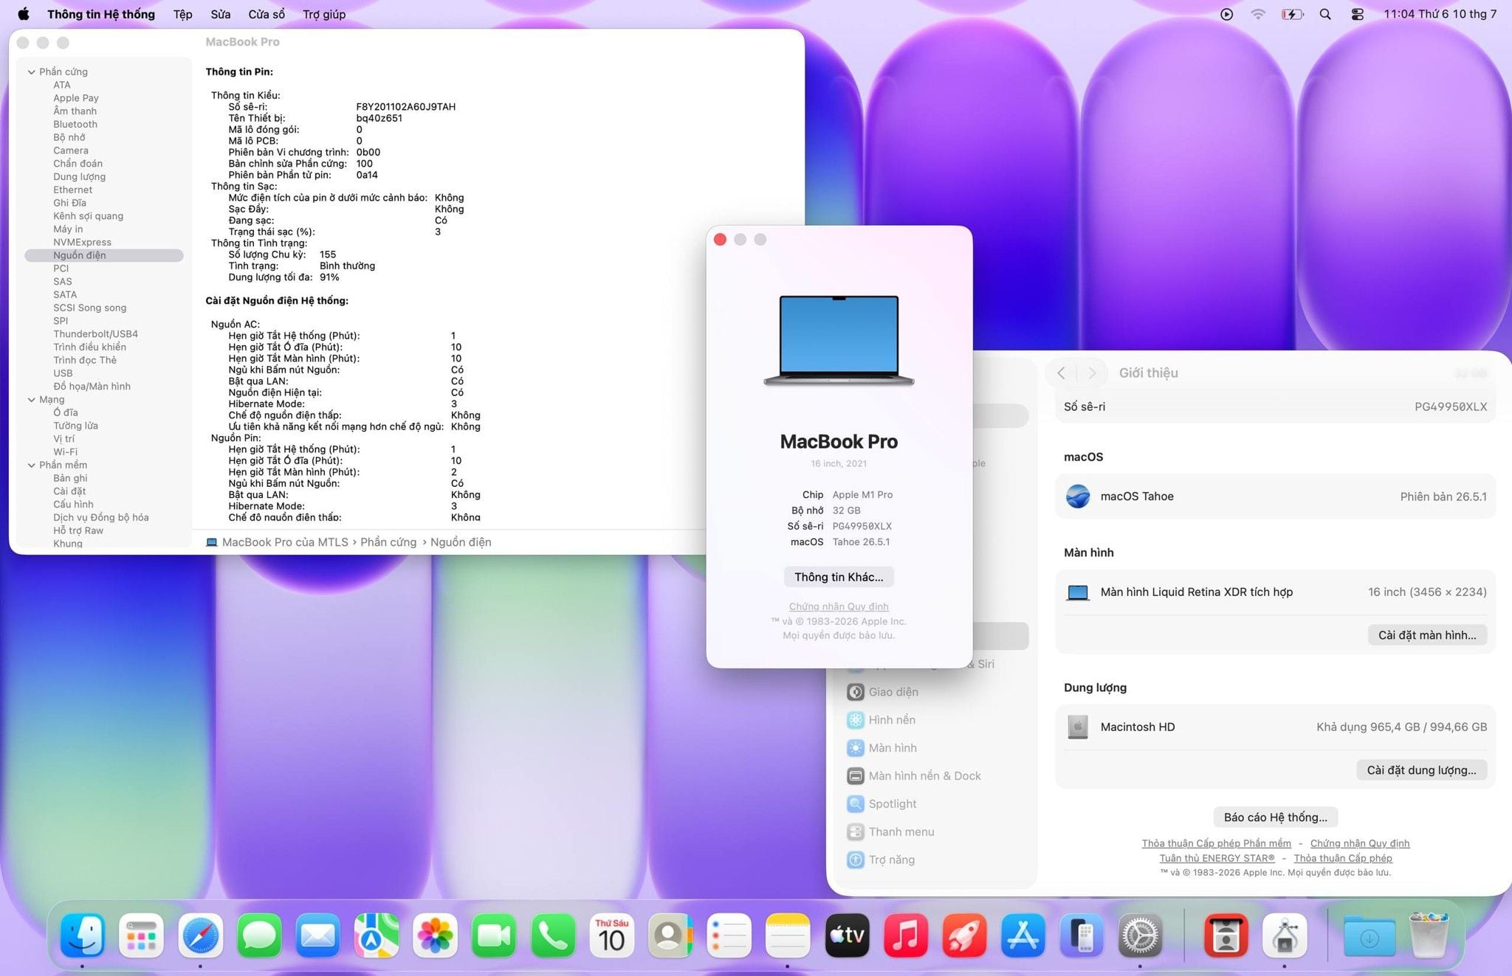Open Giao diện in System Settings sidebar

(893, 692)
